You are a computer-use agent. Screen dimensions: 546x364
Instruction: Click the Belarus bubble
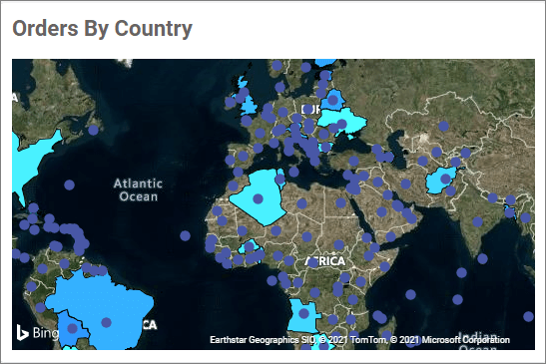coord(333,100)
